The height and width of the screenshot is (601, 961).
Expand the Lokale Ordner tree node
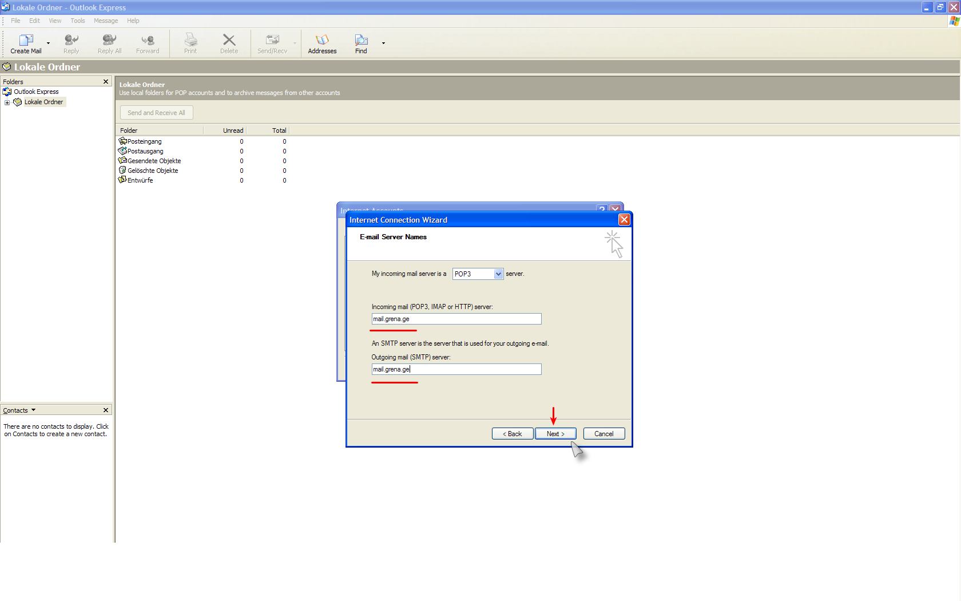pyautogui.click(x=7, y=102)
